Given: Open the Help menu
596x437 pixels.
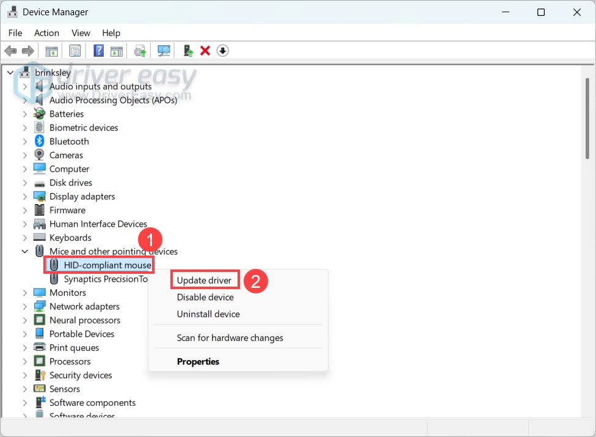Looking at the screenshot, I should 111,33.
